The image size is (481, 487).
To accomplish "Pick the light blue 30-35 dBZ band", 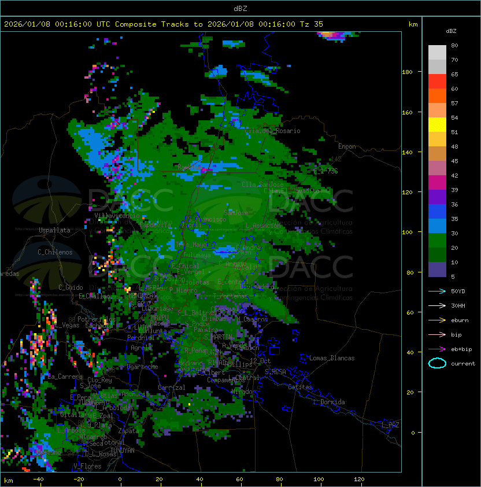I will (437, 226).
